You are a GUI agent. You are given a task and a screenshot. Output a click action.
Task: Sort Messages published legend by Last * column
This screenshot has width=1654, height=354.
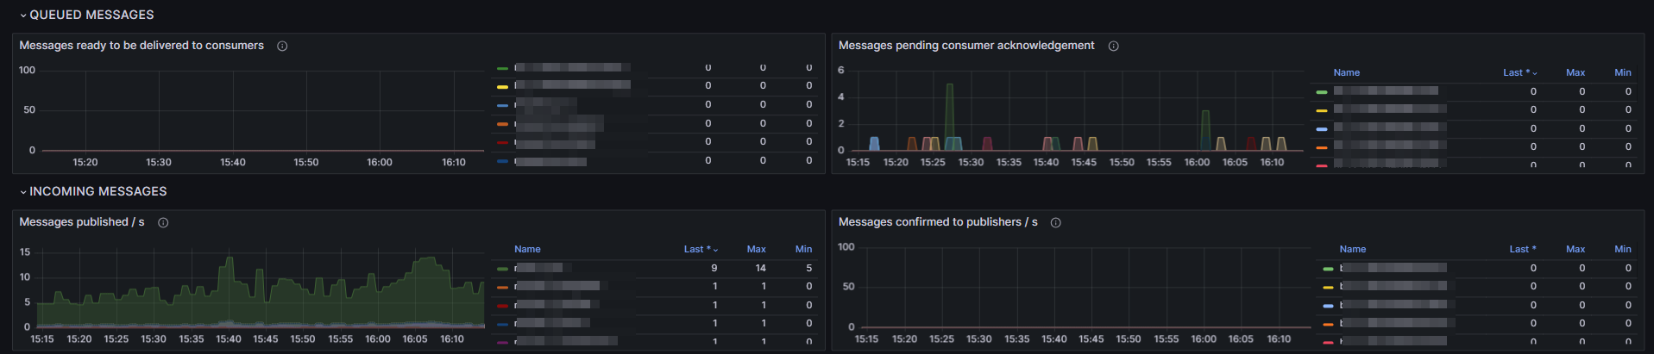click(x=700, y=249)
